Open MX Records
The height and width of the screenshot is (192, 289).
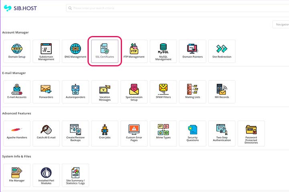tap(222, 92)
